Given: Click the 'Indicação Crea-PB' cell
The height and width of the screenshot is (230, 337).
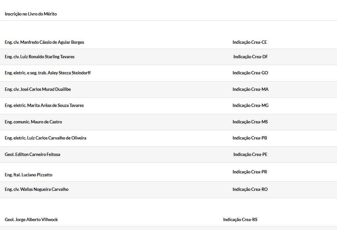Looking at the screenshot, I should 250,138.
